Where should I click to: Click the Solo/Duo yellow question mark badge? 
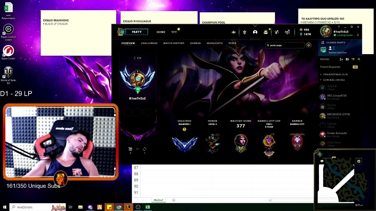tap(184, 129)
